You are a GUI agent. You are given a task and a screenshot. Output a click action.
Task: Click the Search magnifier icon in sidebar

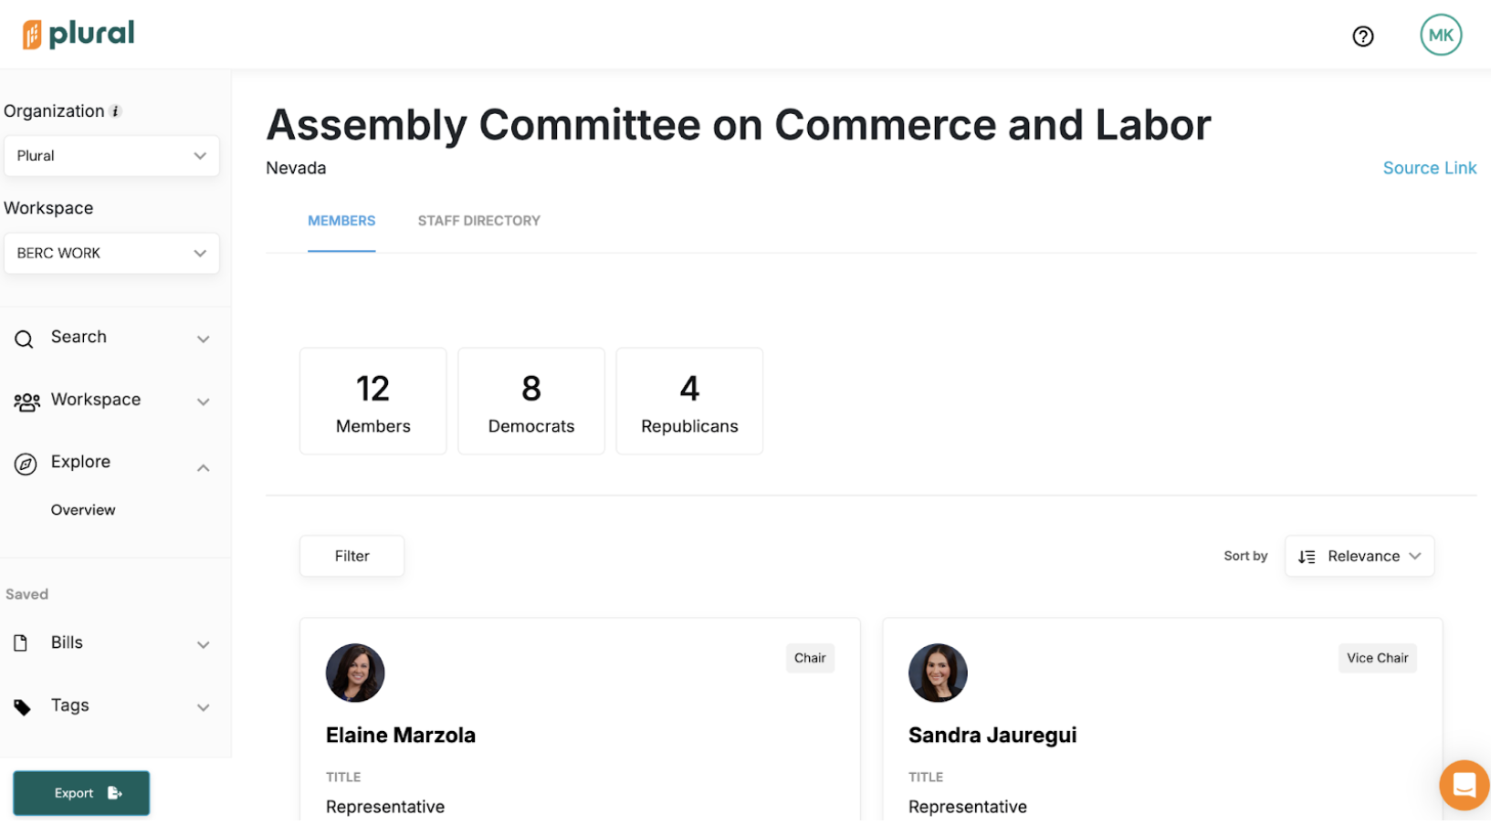pos(24,339)
